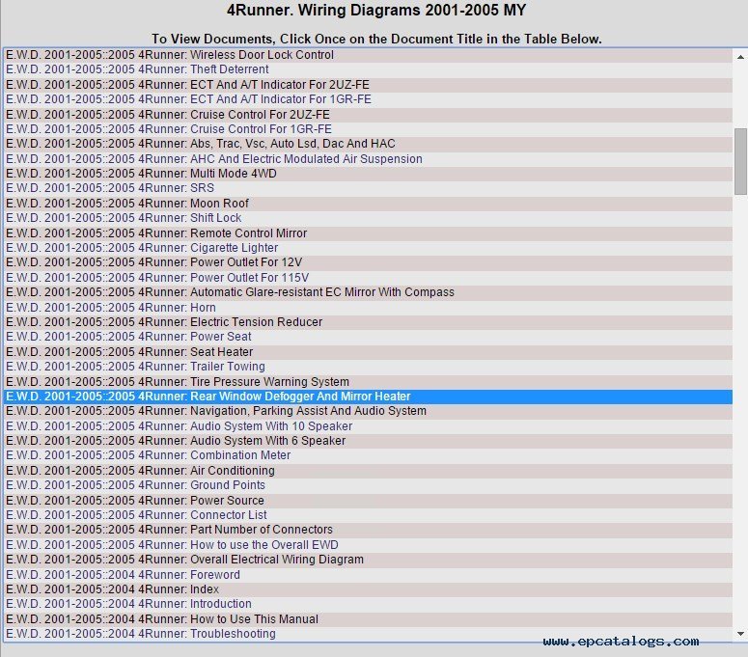Select the Shift Lock row
Image resolution: width=748 pixels, height=657 pixels.
click(x=368, y=218)
